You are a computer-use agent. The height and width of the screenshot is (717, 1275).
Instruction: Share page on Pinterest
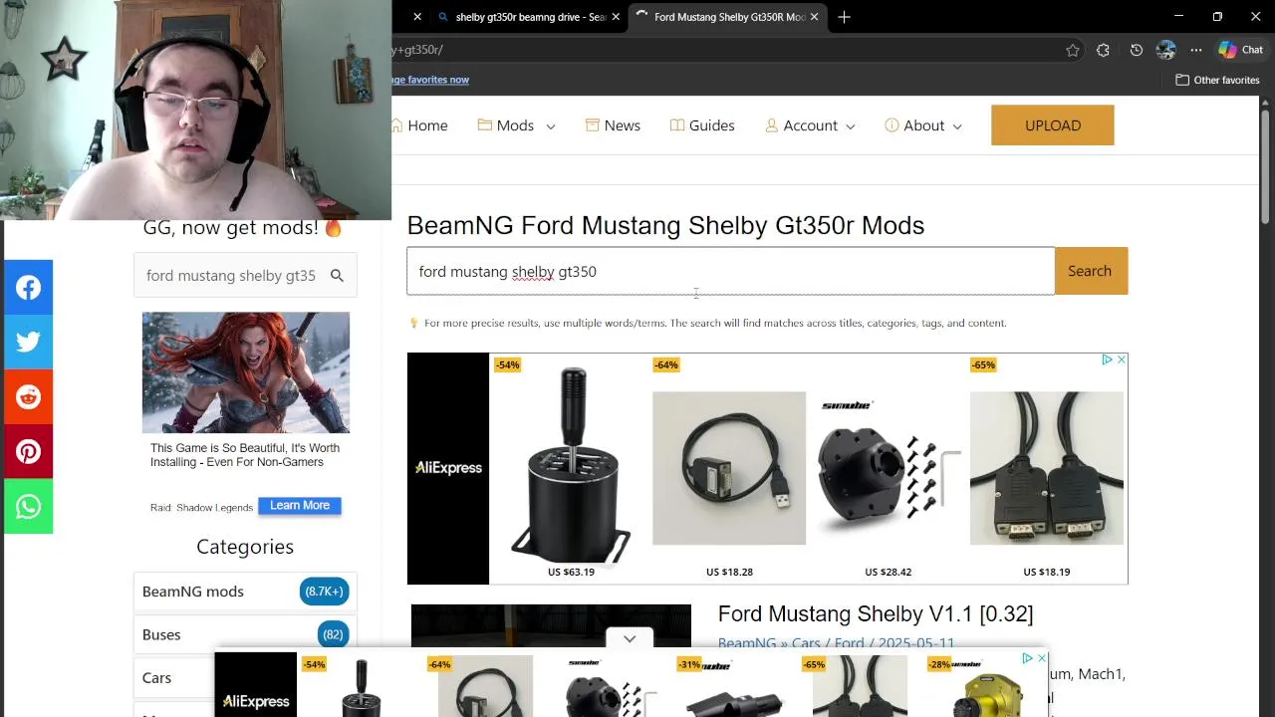click(28, 452)
